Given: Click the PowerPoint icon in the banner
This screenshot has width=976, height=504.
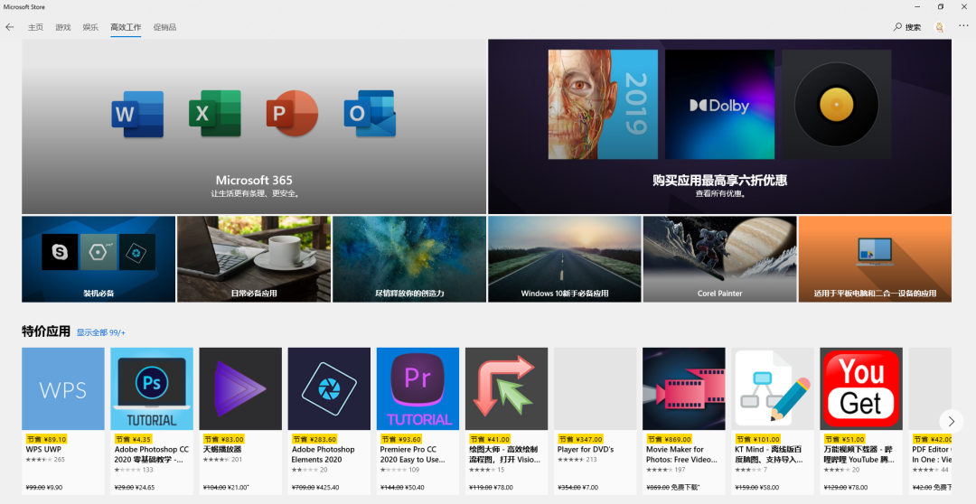Looking at the screenshot, I should pos(292,113).
